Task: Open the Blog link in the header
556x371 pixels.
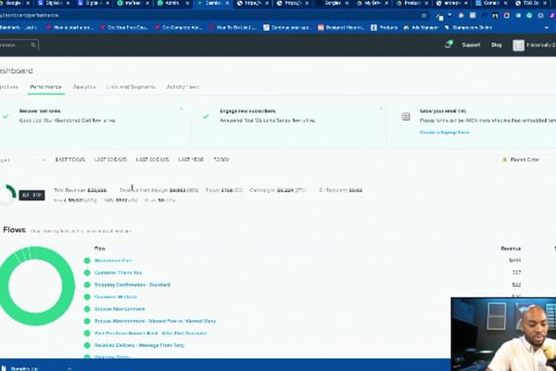Action: click(496, 45)
